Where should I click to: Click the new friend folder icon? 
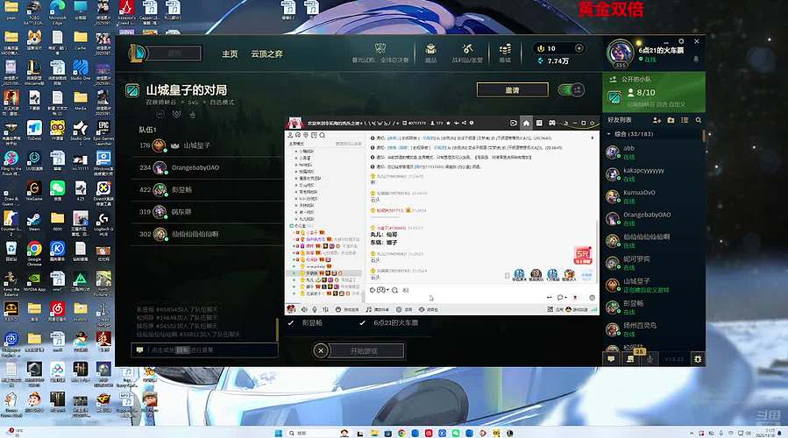[x=671, y=121]
